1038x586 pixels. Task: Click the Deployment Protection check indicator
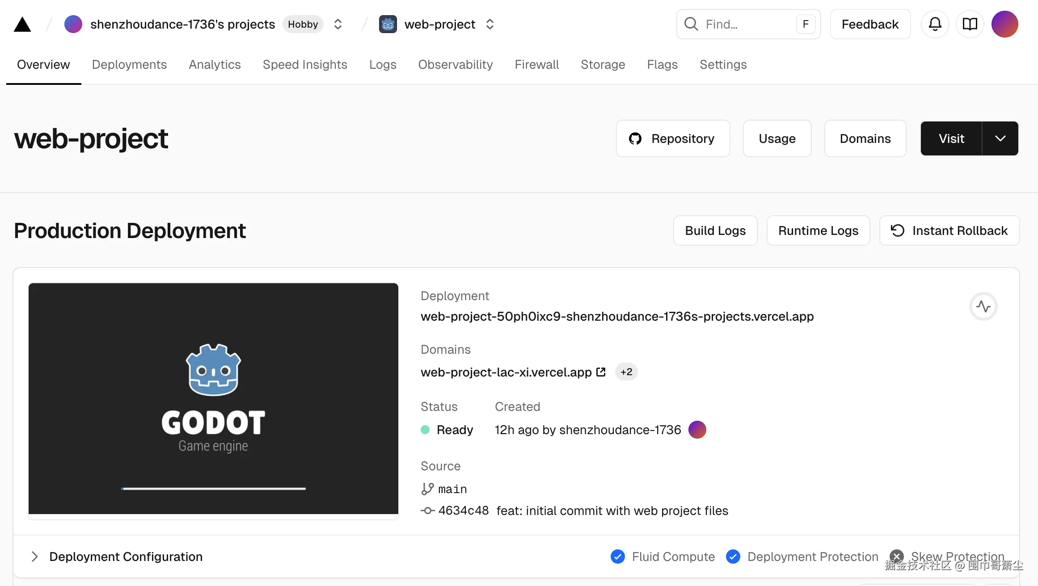[733, 557]
